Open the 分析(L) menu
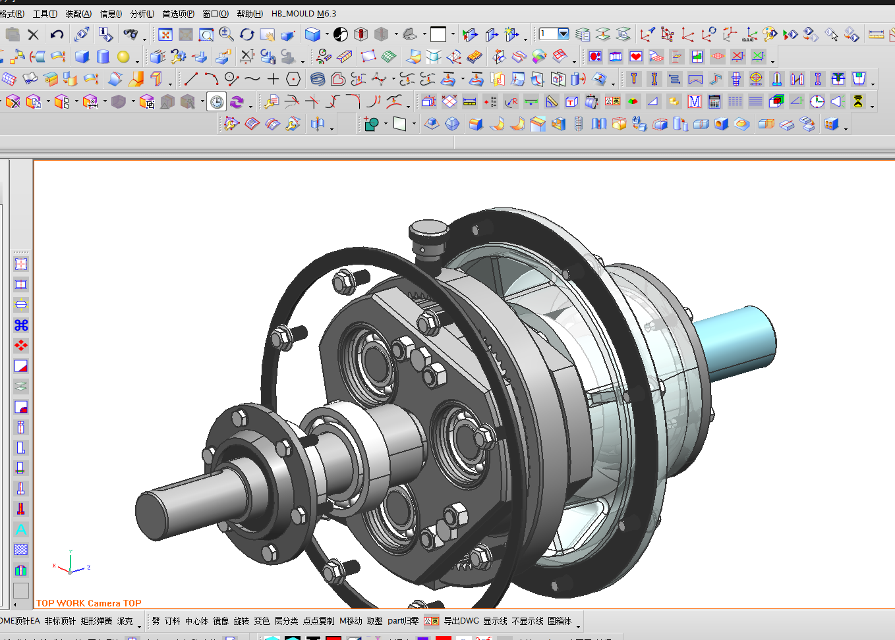Image resolution: width=895 pixels, height=640 pixels. point(142,14)
